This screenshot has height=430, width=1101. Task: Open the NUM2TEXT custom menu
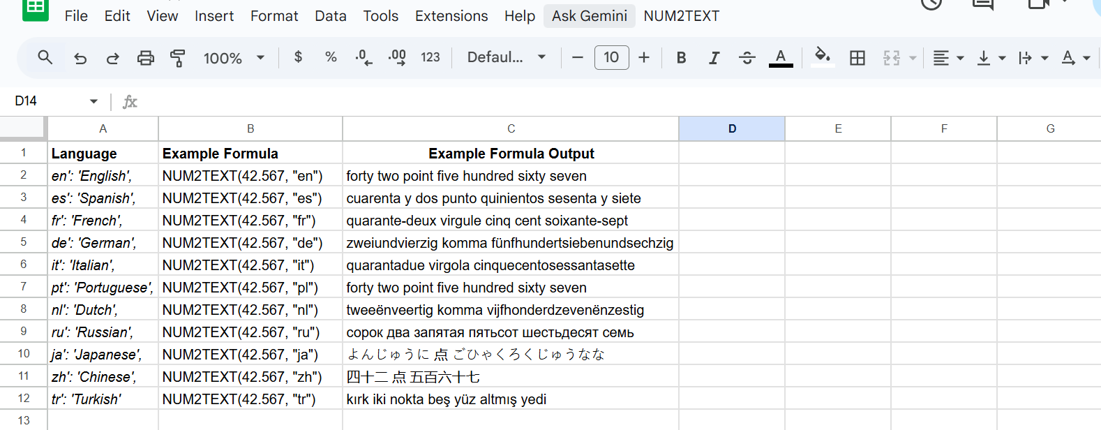point(681,15)
